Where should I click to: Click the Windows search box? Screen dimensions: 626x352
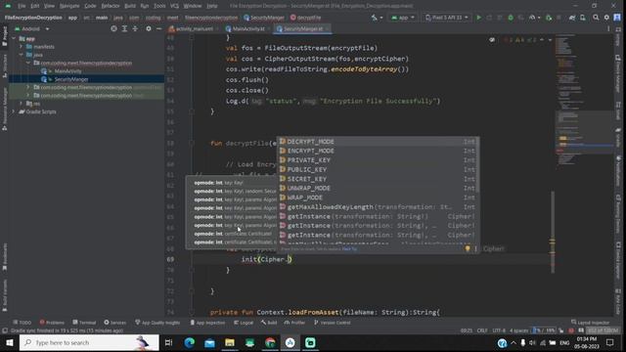(x=89, y=343)
